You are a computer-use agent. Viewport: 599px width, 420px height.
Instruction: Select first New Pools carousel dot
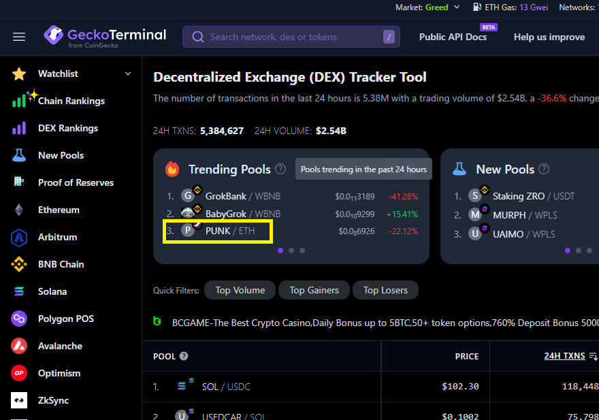568,251
